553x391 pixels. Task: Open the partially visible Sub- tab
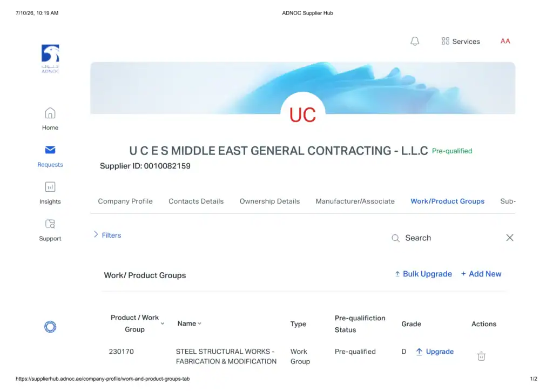pyautogui.click(x=508, y=201)
